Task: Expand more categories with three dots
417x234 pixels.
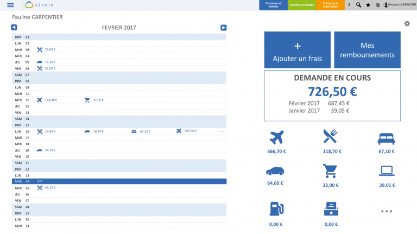Action: pyautogui.click(x=386, y=211)
